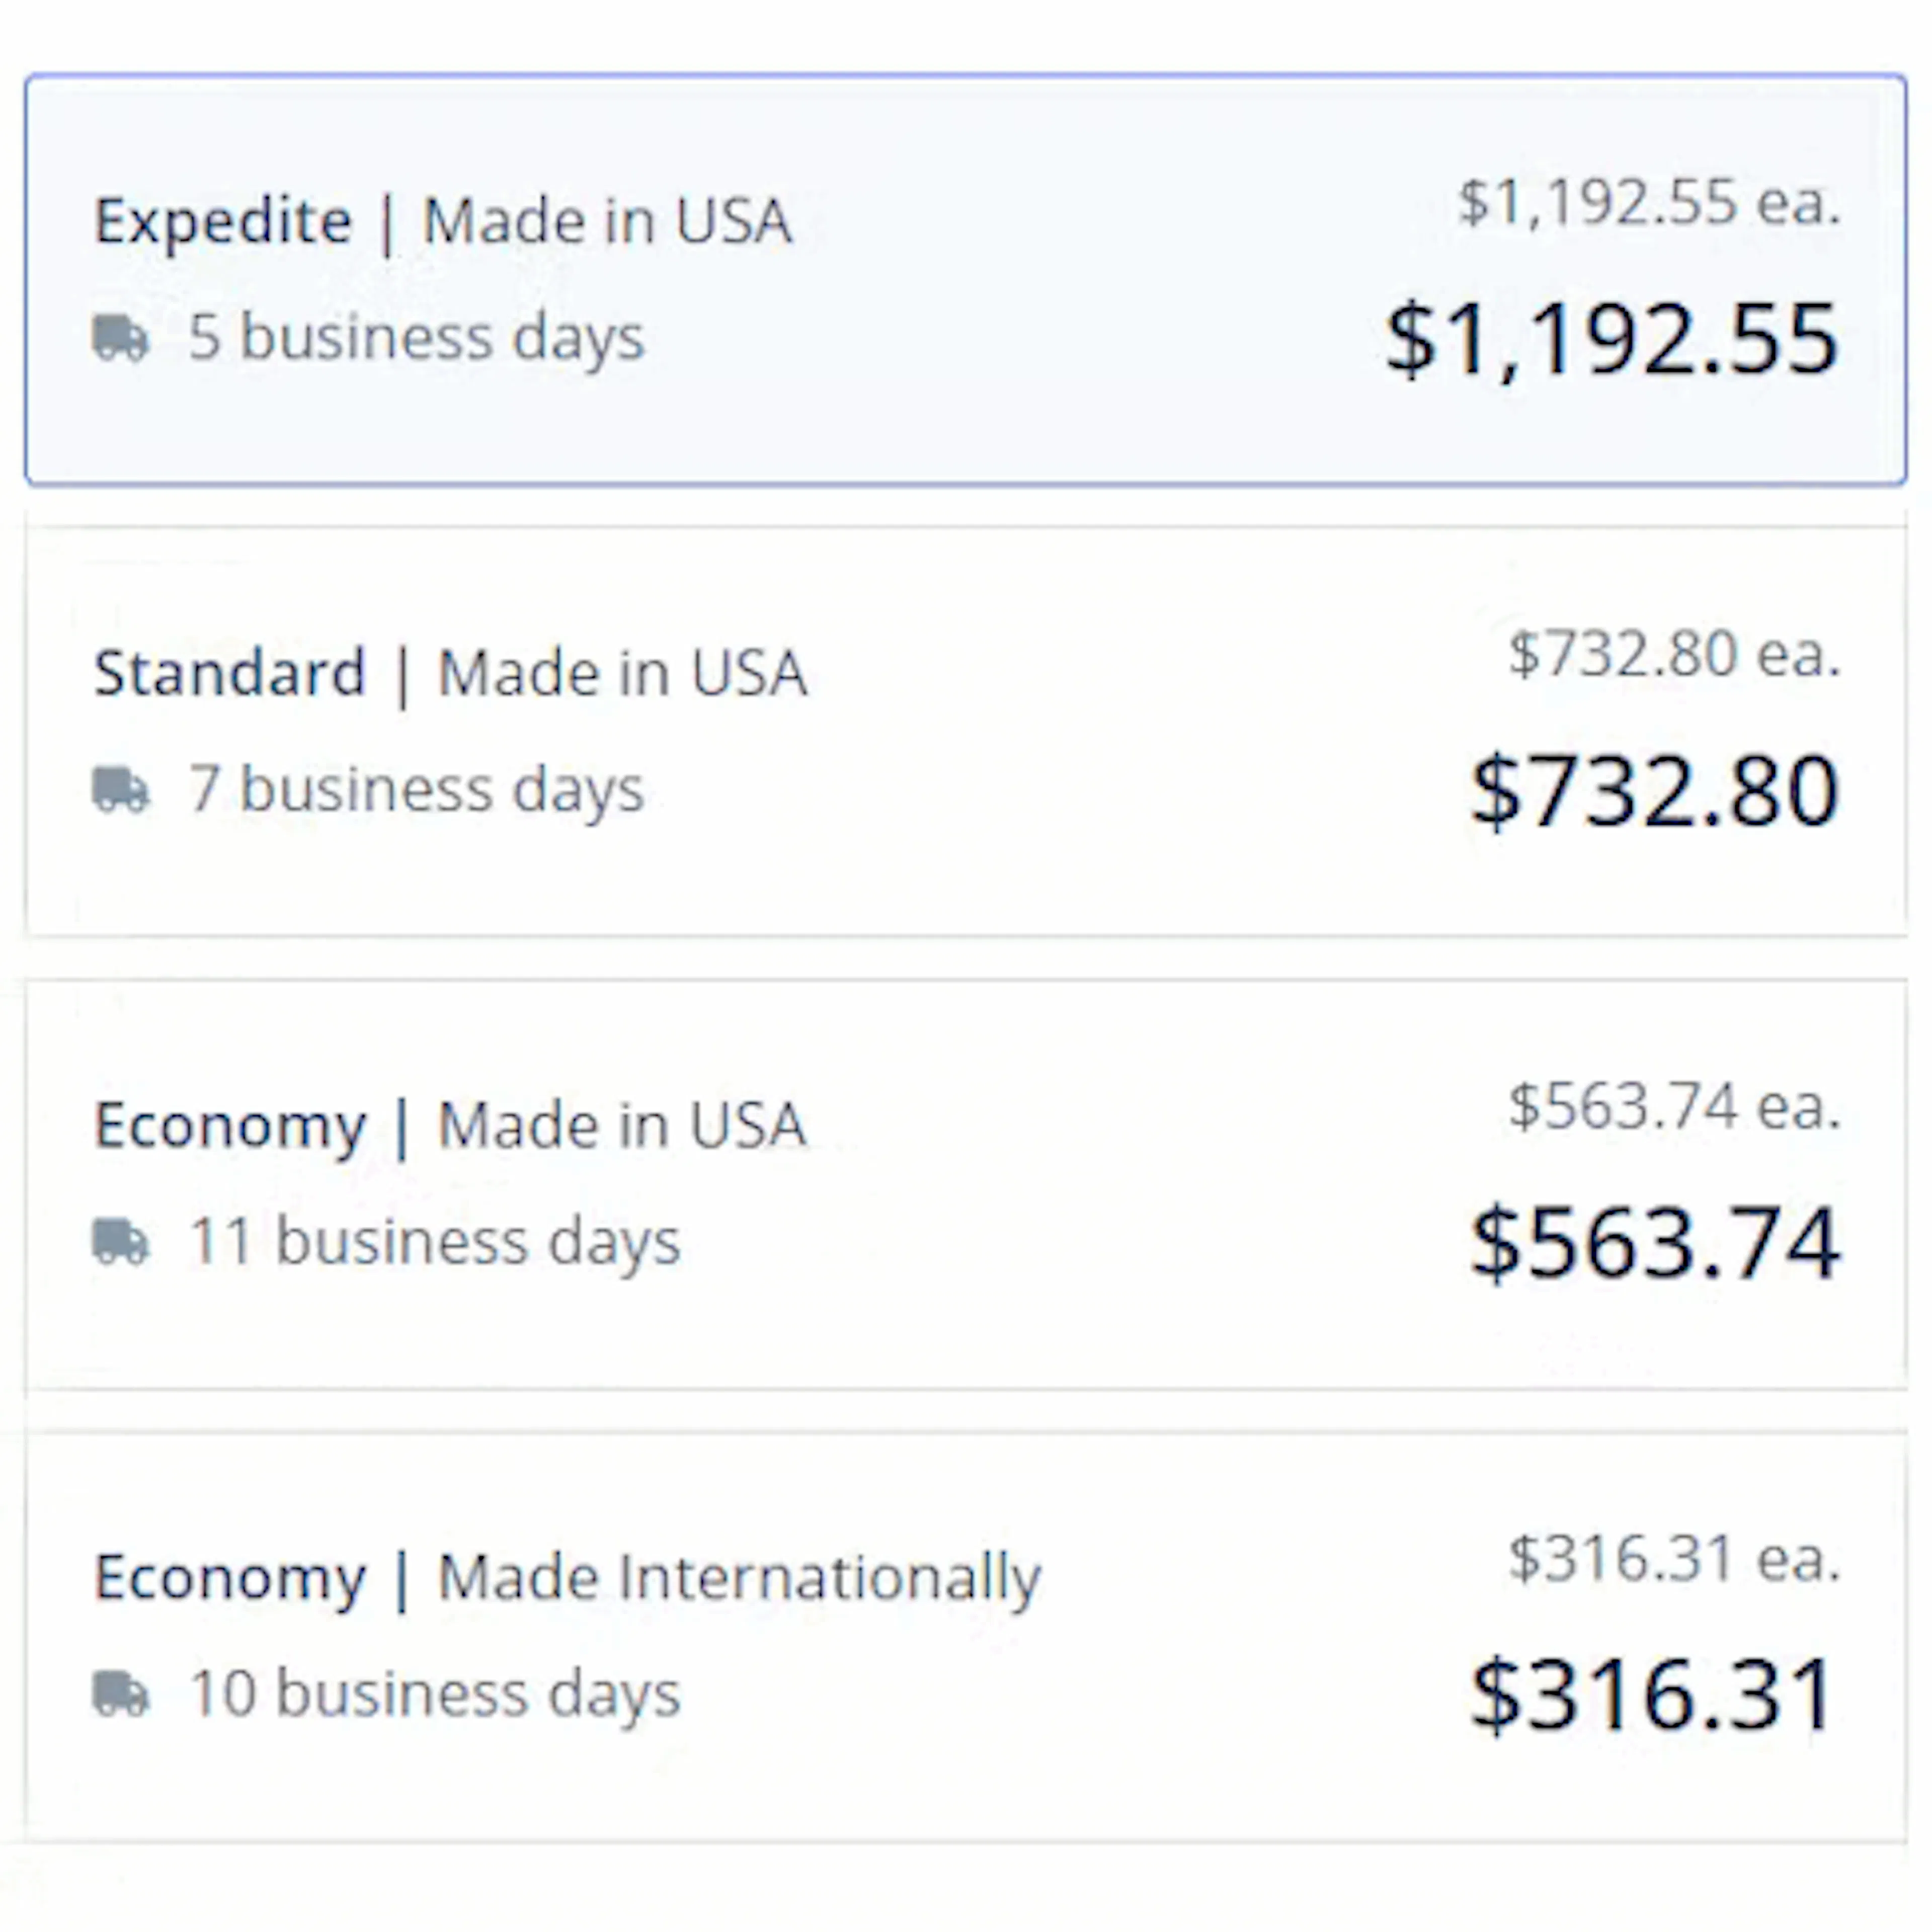The width and height of the screenshot is (1932, 1932).
Task: Pick the Economy Made in USA option
Action: point(966,1184)
